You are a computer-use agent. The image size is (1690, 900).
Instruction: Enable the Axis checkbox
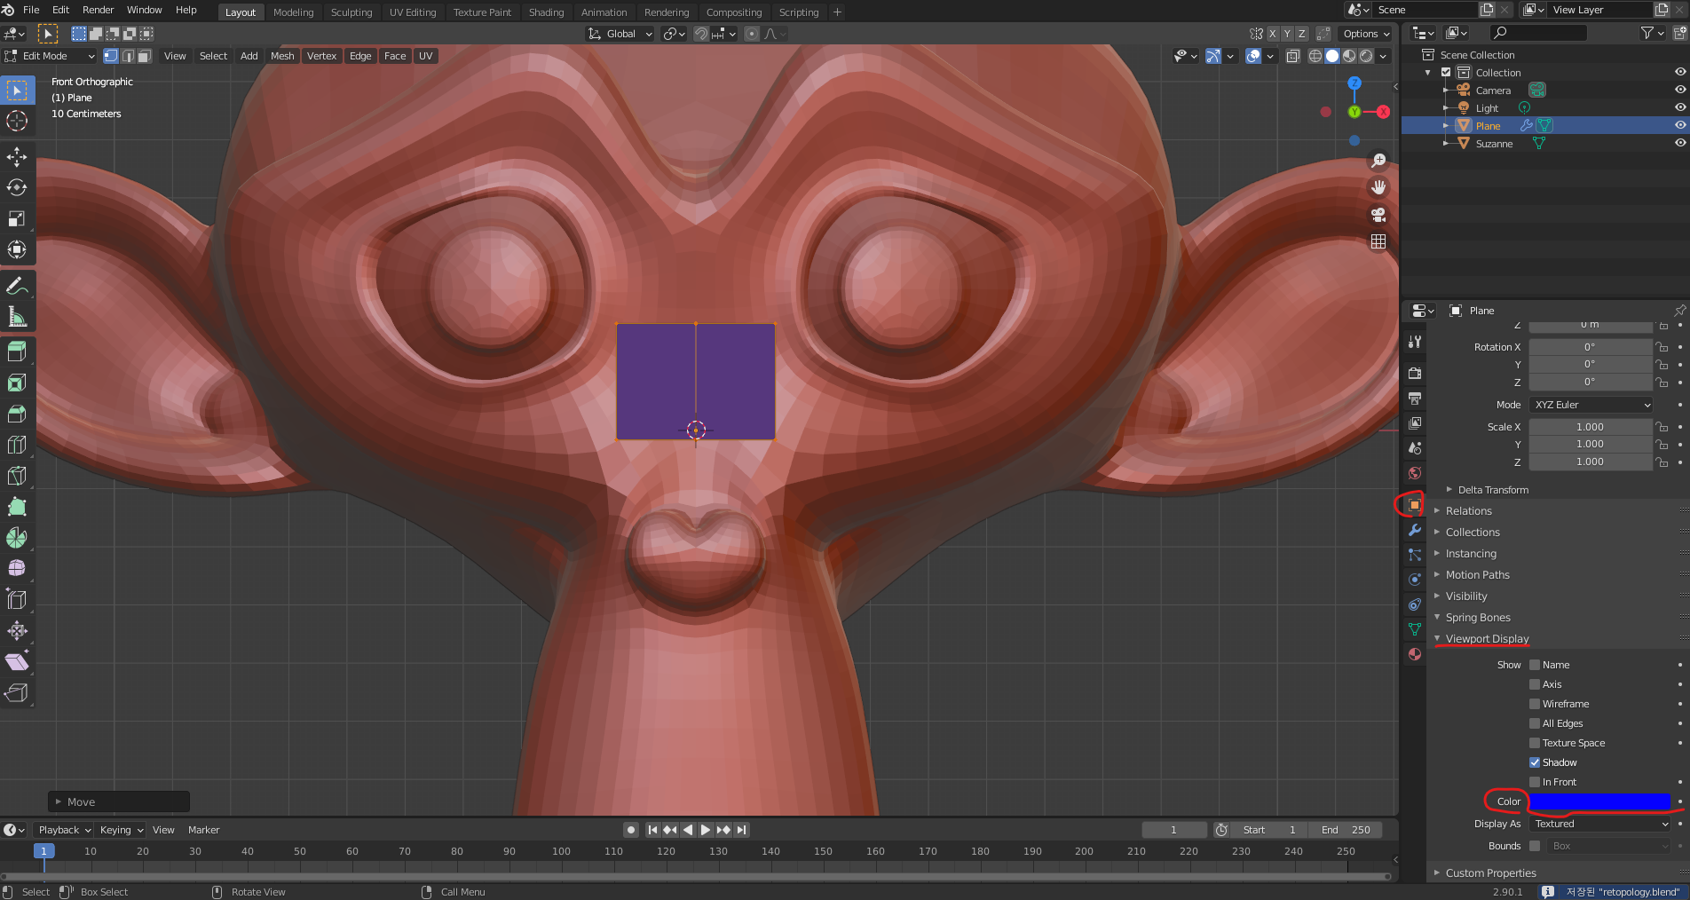pos(1535,684)
